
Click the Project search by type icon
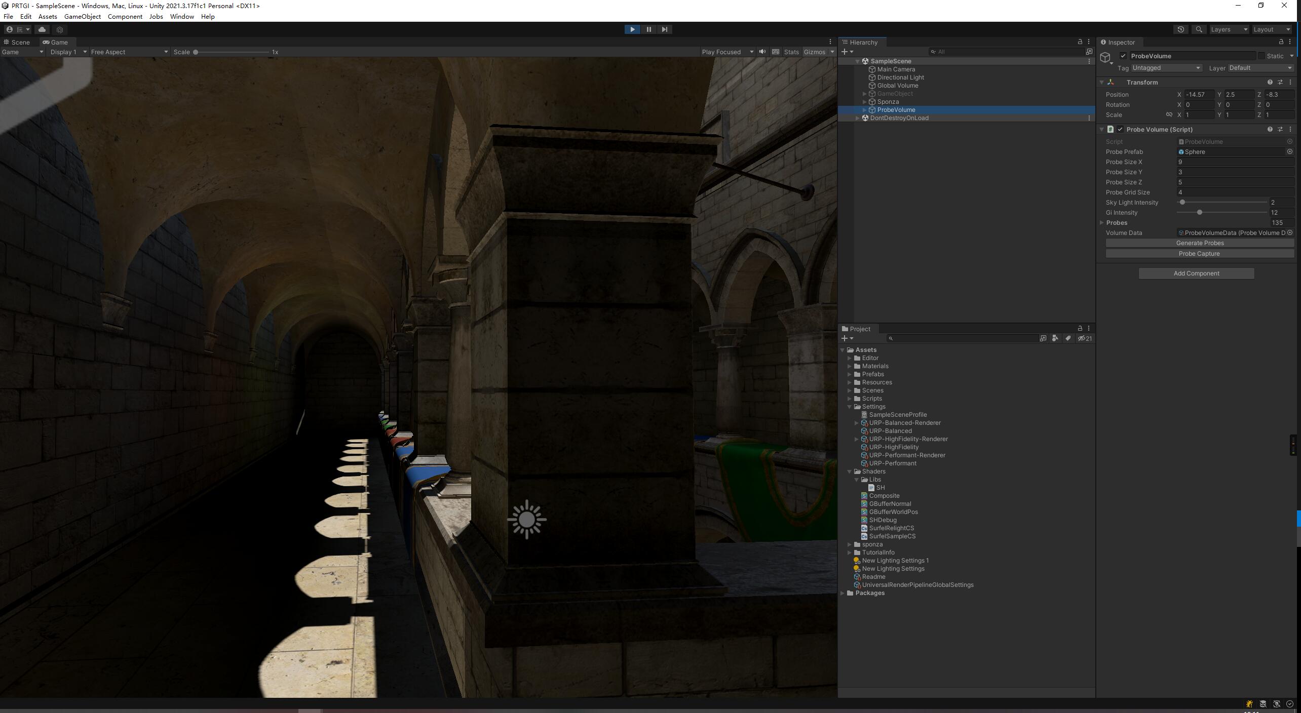(1055, 338)
